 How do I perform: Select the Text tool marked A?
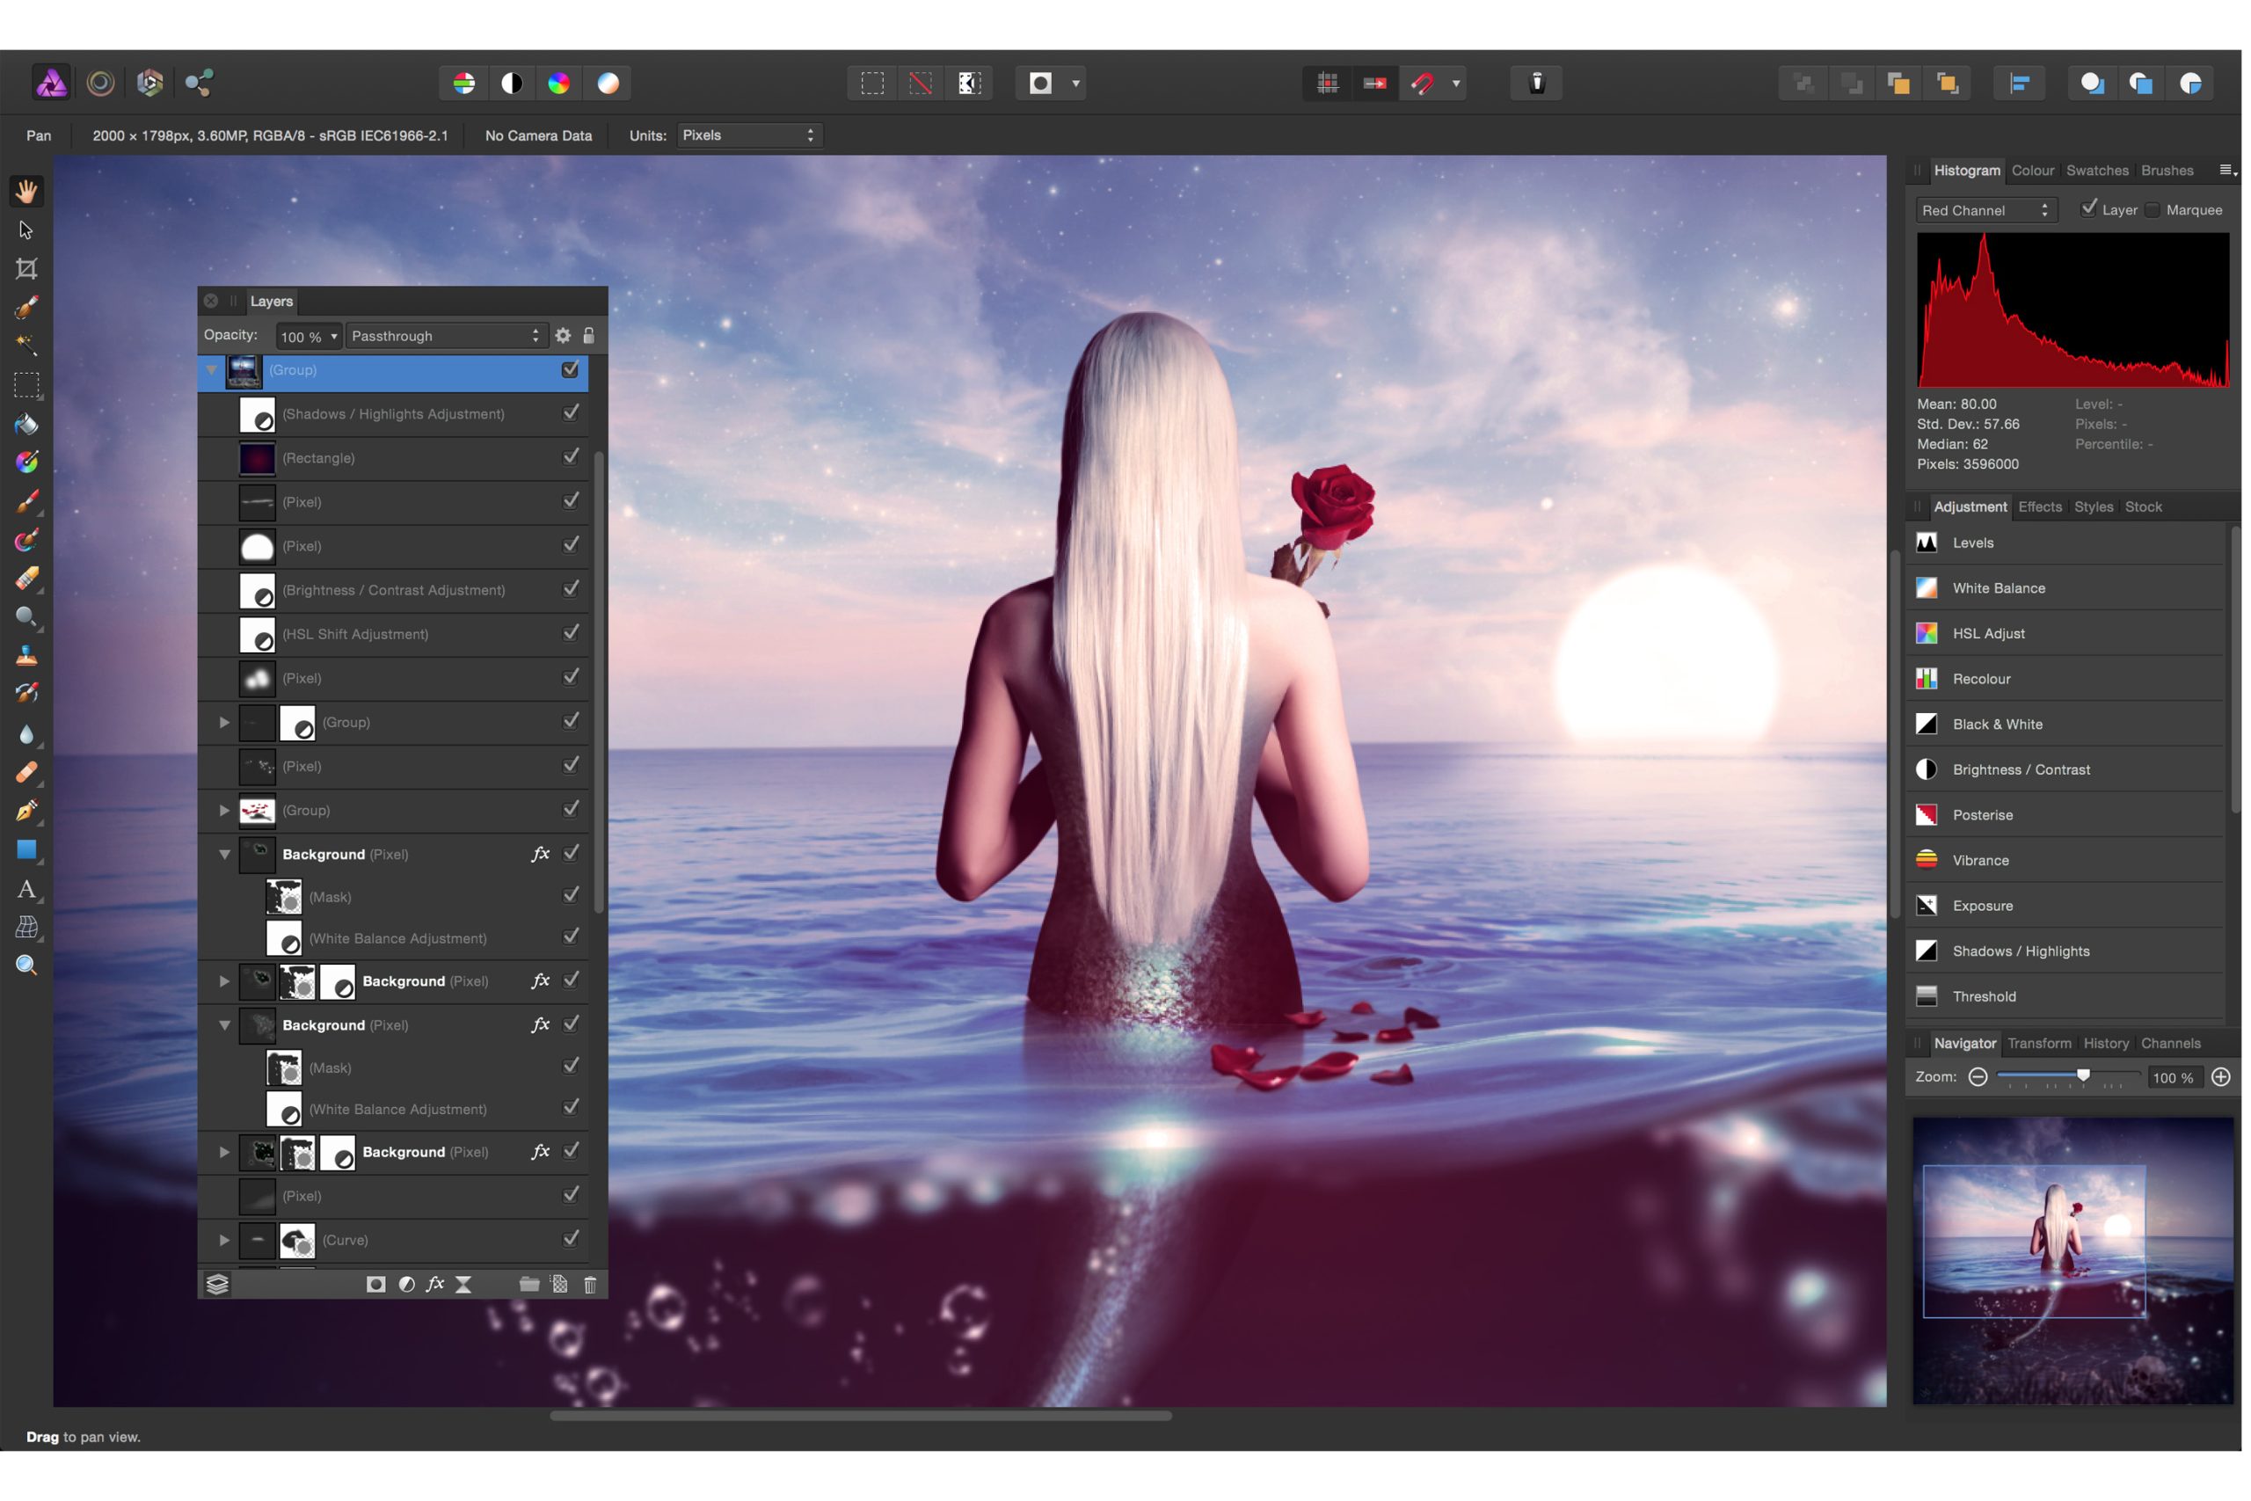tap(26, 889)
